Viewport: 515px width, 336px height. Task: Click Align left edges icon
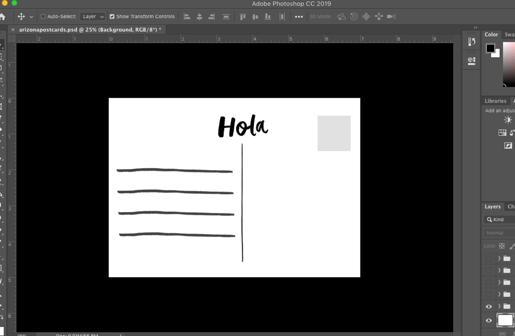pyautogui.click(x=187, y=16)
